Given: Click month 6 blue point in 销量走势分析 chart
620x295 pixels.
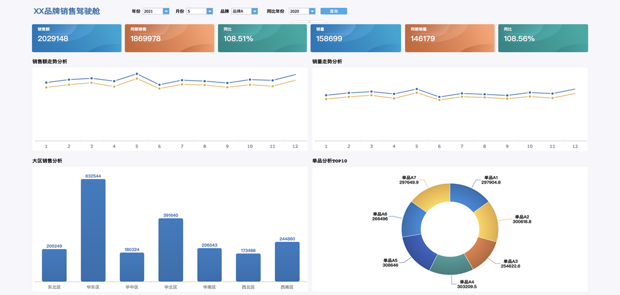Looking at the screenshot, I should [x=439, y=97].
